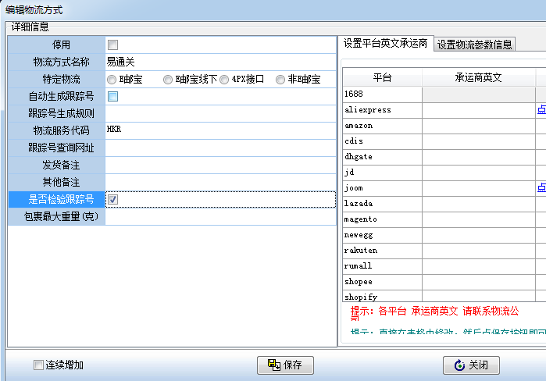Viewport: 546px width, 381px height.
Task: Uncheck the 是否检验跟踪号 checkbox
Action: tap(112, 199)
